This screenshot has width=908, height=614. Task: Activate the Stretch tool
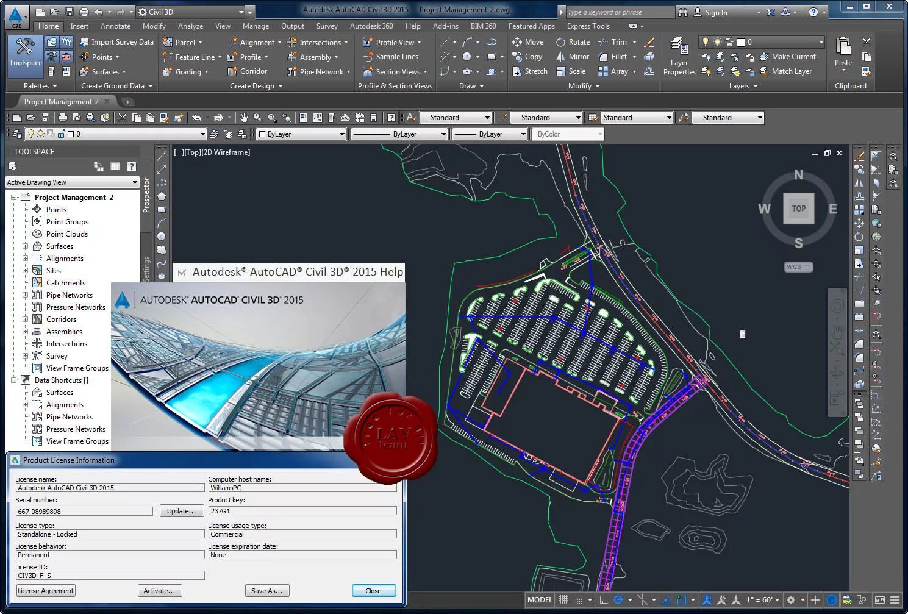529,71
